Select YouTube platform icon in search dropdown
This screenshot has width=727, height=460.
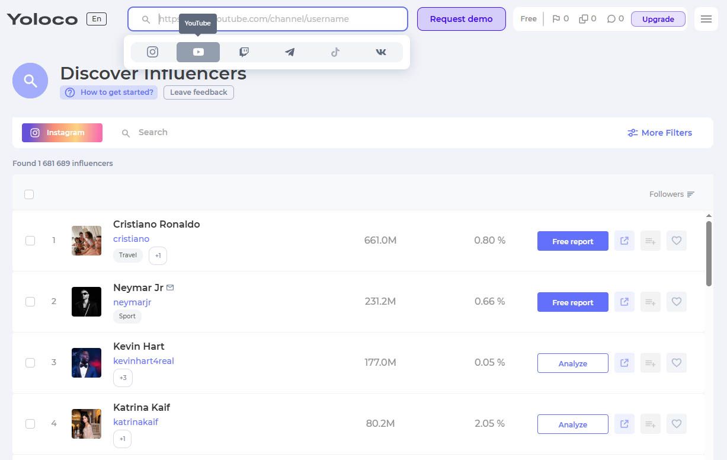pyautogui.click(x=198, y=52)
